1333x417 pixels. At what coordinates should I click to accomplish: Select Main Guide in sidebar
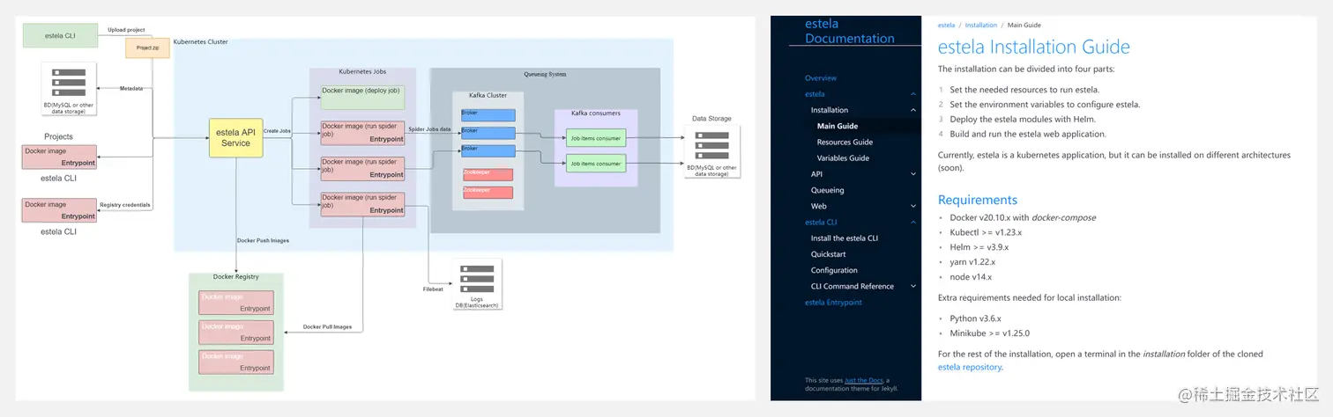tap(838, 126)
